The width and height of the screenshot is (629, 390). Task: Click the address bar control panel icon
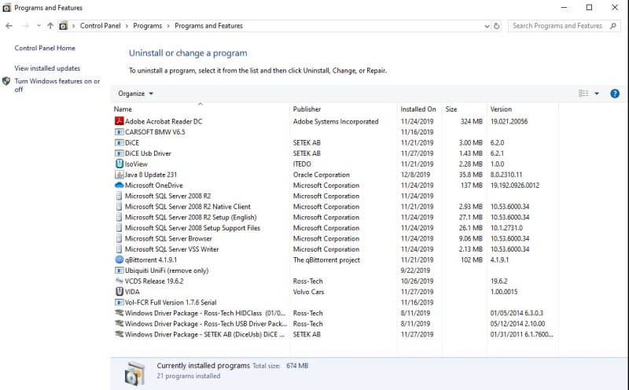click(x=64, y=26)
